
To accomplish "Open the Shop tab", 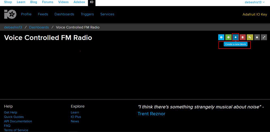I will [8, 2].
